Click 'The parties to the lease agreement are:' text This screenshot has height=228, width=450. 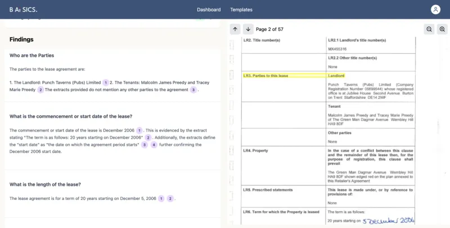click(47, 69)
